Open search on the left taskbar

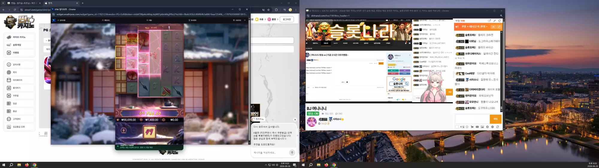pyautogui.click(x=11, y=165)
